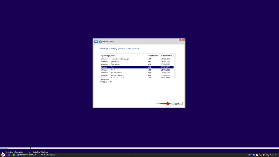Sort by Date modified column header
The height and width of the screenshot is (157, 279).
[167, 56]
